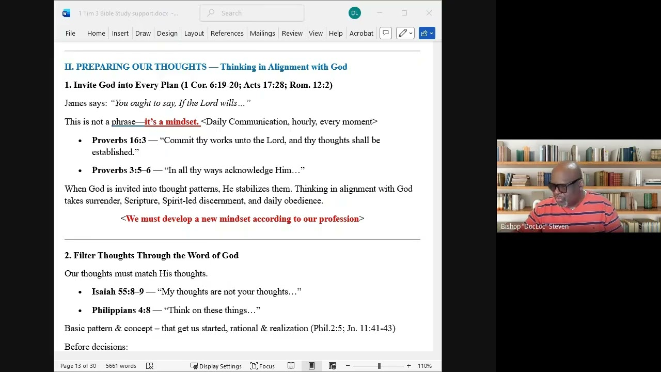This screenshot has width=661, height=372.
Task: Switch to the Draw ribbon tab
Action: 143,33
